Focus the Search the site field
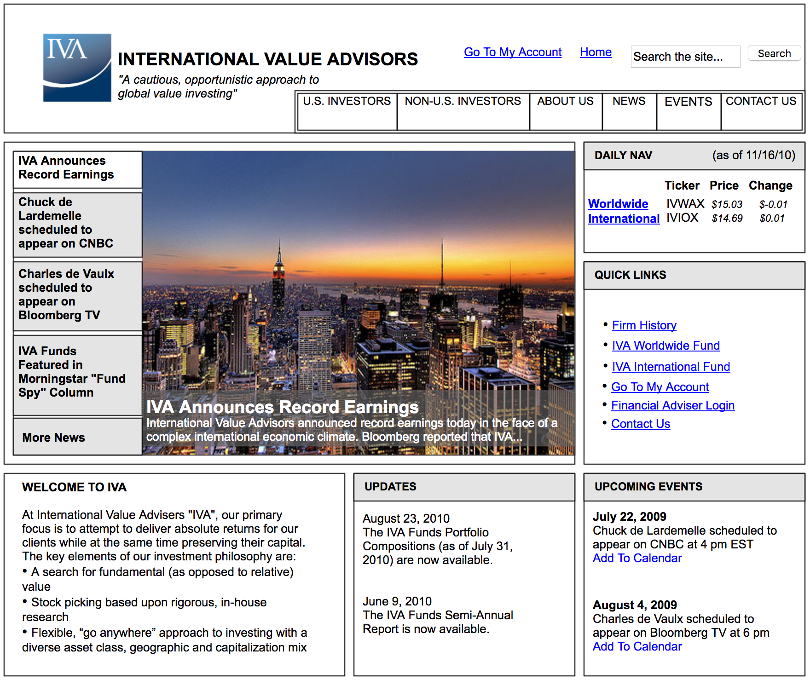Viewport: 810px width, 680px height. click(685, 57)
